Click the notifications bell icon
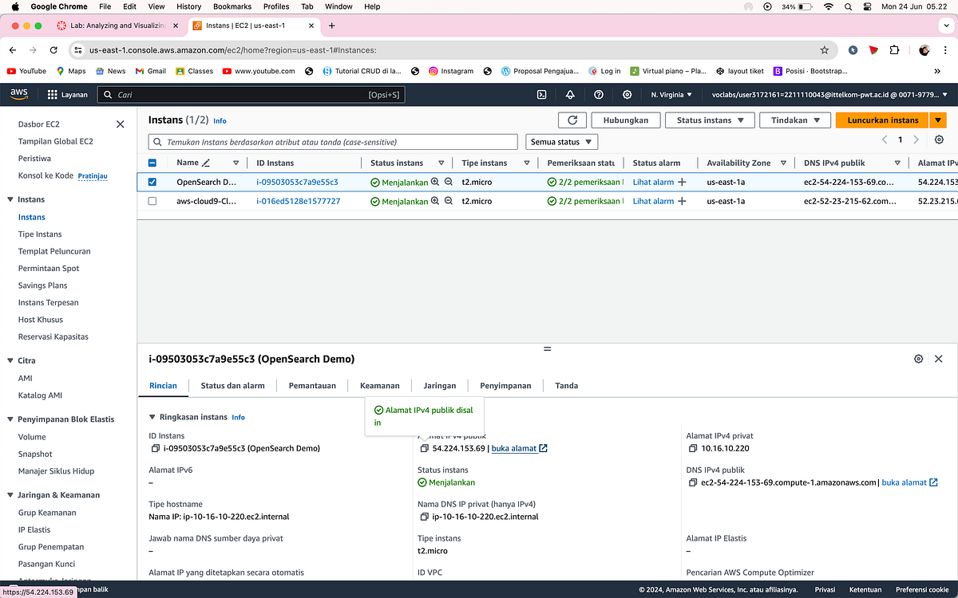This screenshot has height=598, width=958. (x=570, y=93)
